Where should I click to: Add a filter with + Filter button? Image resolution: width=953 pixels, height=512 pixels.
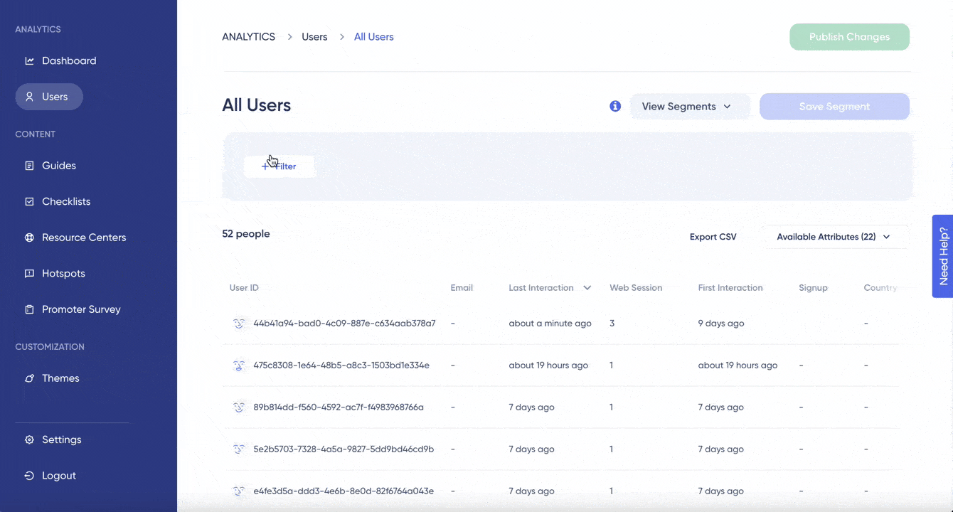pos(279,166)
